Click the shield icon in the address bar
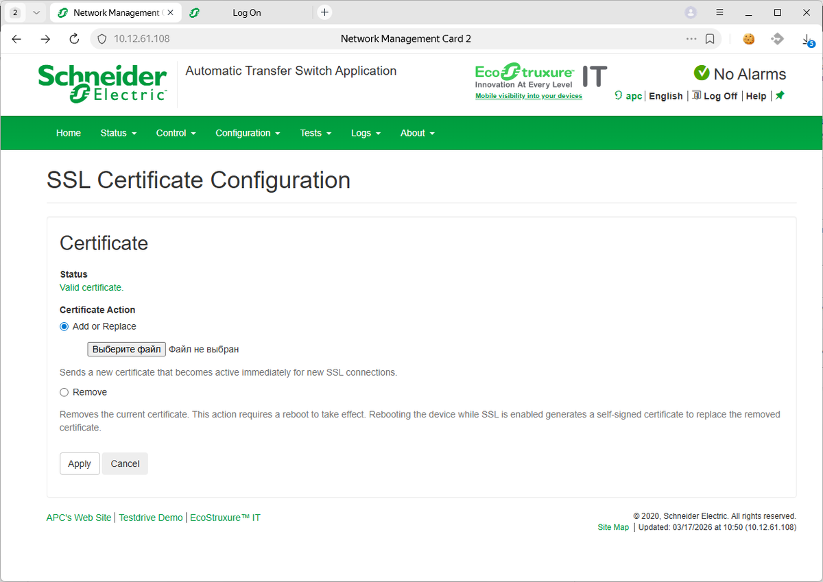The image size is (823, 582). tap(102, 39)
